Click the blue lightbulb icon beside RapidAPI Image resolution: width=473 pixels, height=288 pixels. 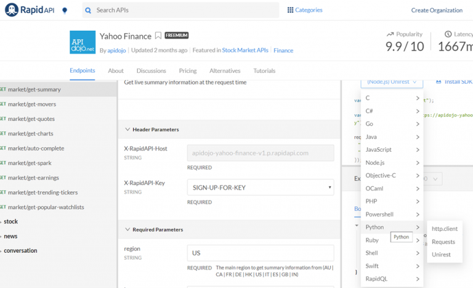(x=65, y=10)
